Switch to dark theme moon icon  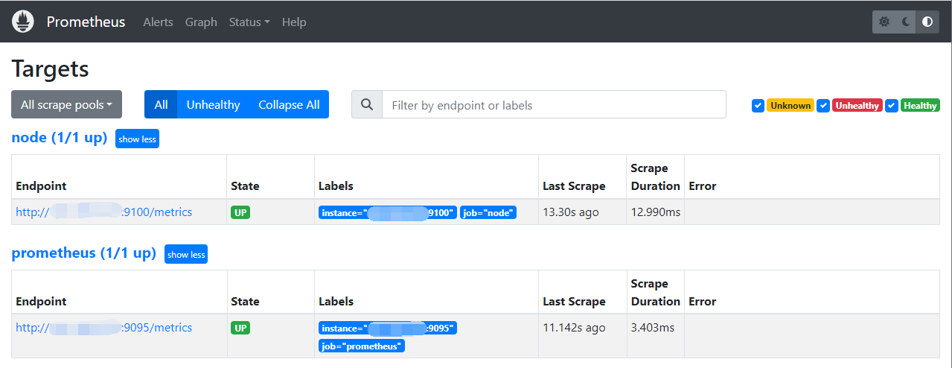(x=906, y=22)
